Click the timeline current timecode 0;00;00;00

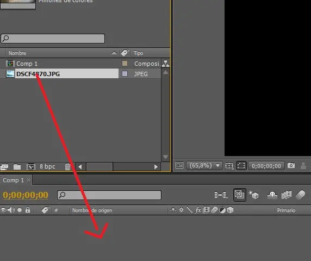click(x=26, y=195)
